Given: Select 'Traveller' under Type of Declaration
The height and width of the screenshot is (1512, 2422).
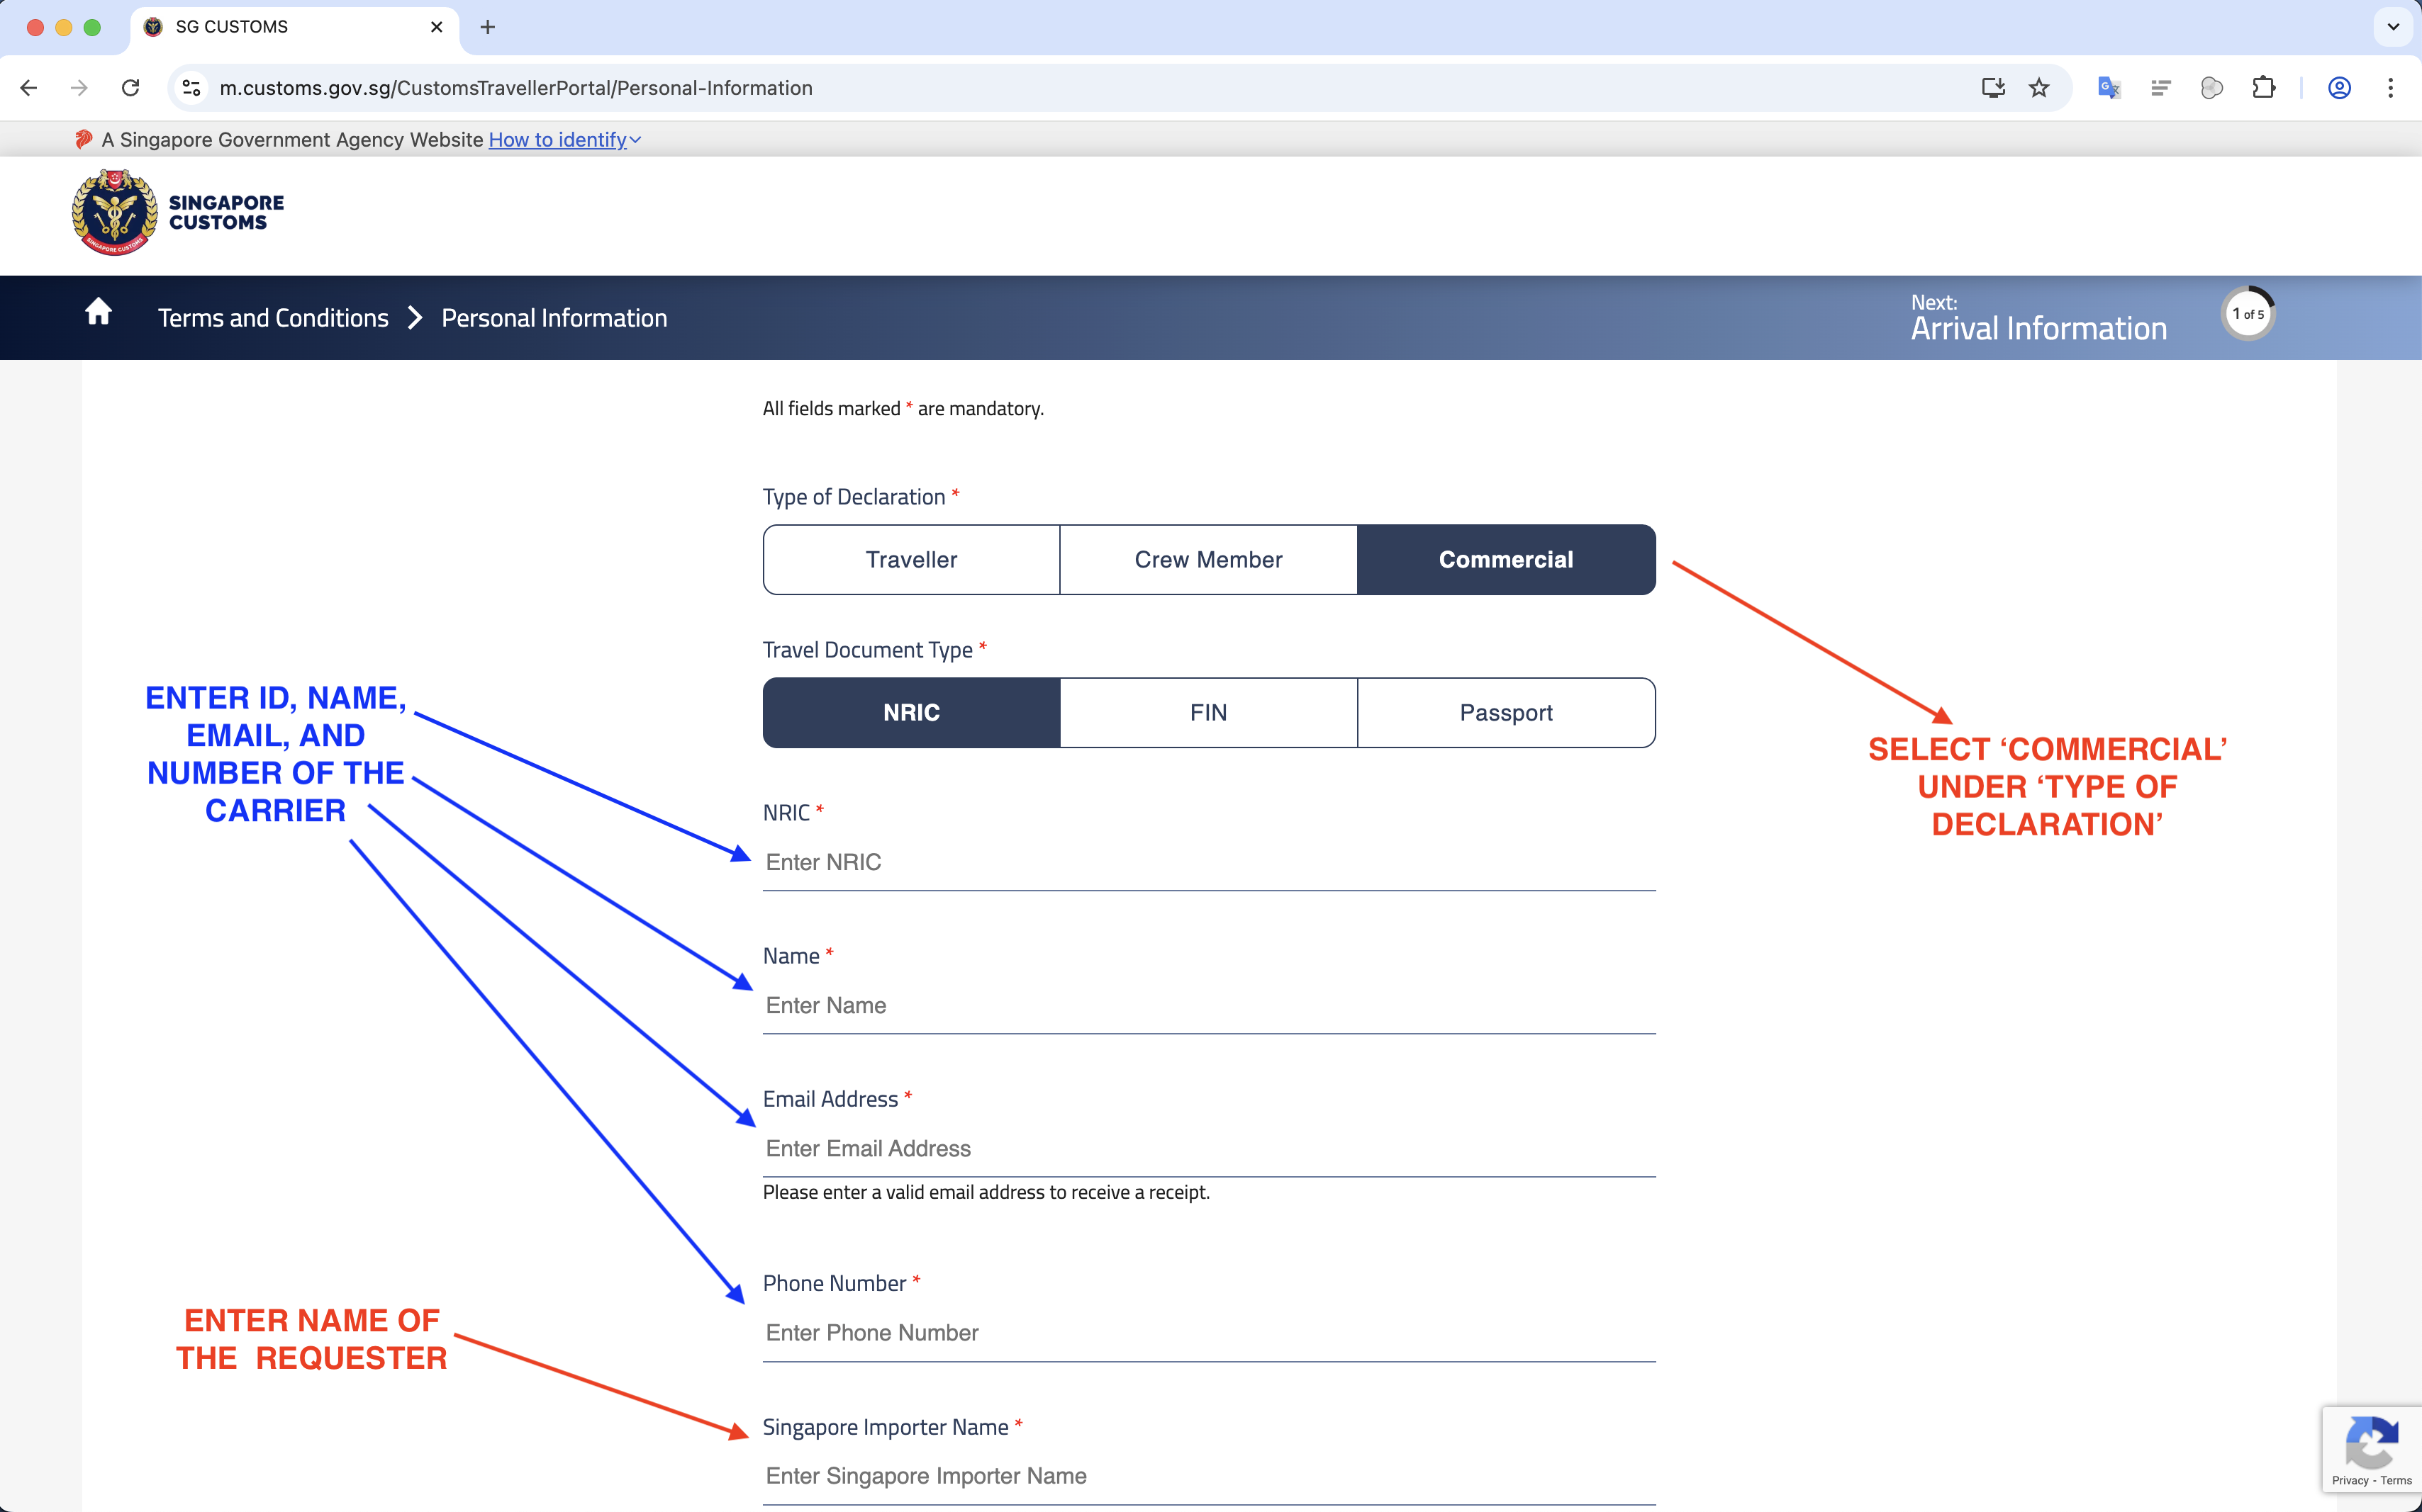Looking at the screenshot, I should 910,559.
